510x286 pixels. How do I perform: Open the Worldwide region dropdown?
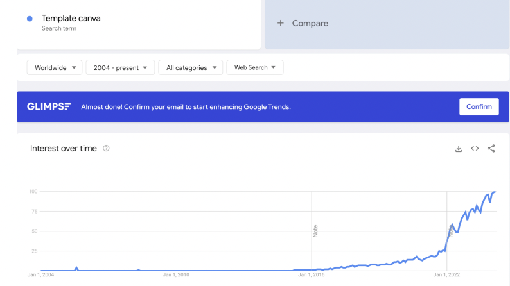coord(55,67)
